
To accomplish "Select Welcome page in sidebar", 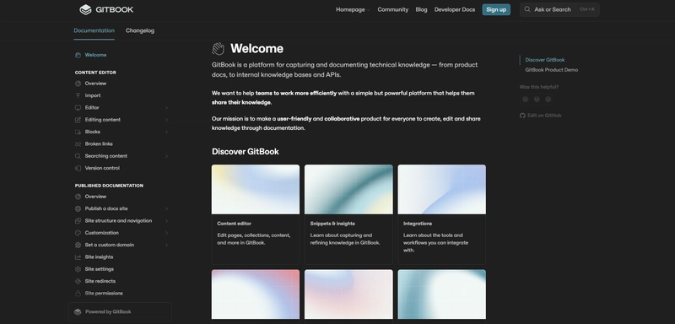I will point(95,55).
